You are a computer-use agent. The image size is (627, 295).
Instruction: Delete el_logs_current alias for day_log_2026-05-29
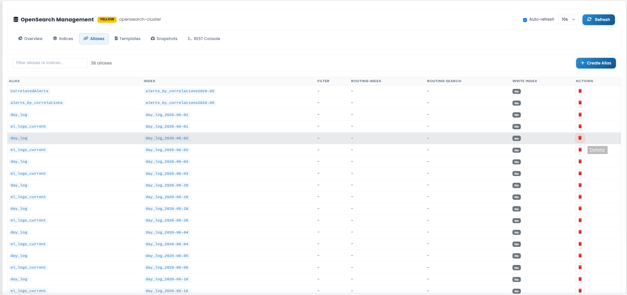click(580, 197)
